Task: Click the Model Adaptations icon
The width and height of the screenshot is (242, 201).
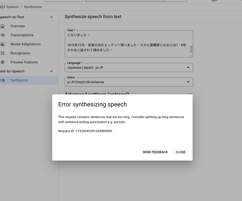Action: 3,44
